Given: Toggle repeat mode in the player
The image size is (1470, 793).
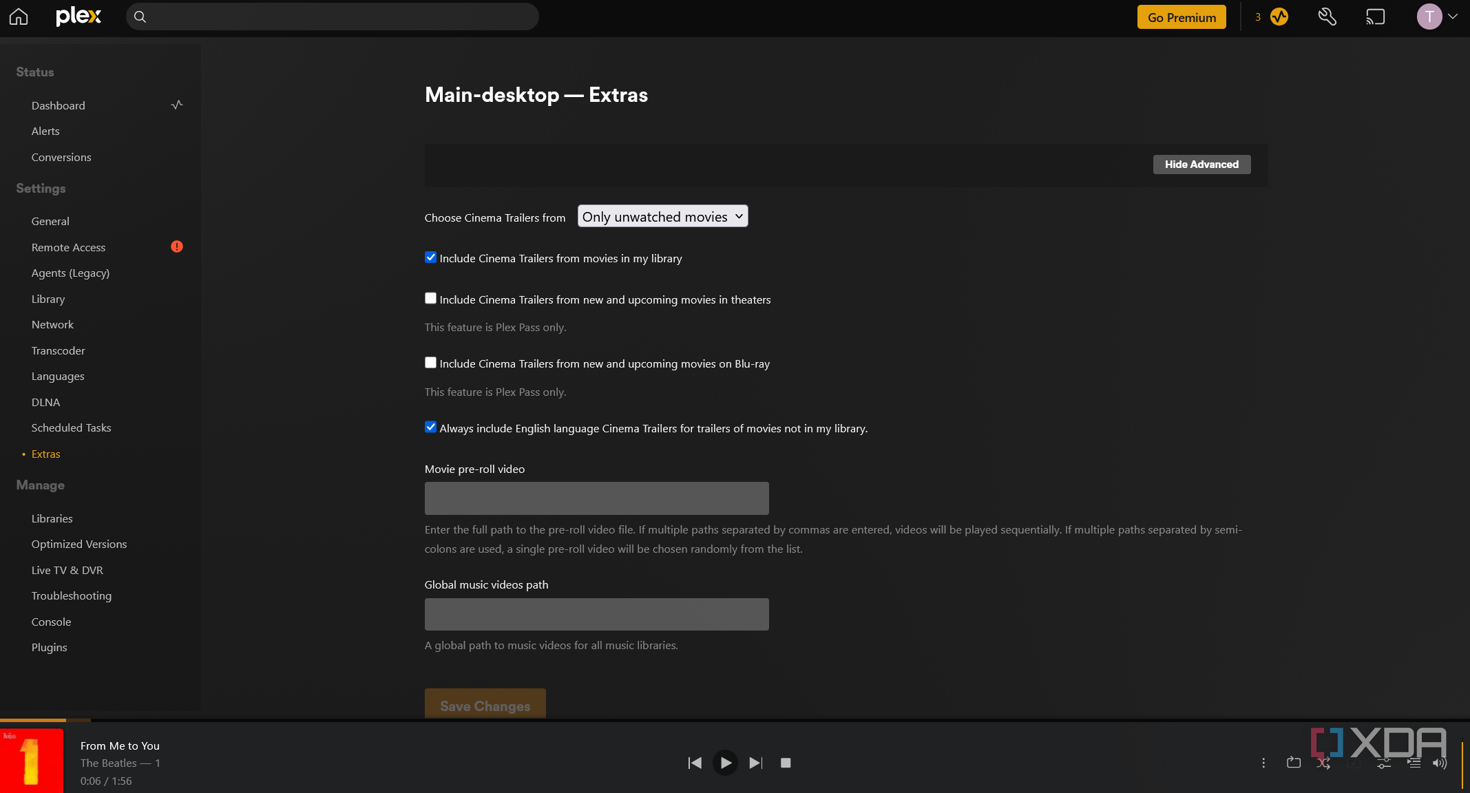Looking at the screenshot, I should [1294, 763].
